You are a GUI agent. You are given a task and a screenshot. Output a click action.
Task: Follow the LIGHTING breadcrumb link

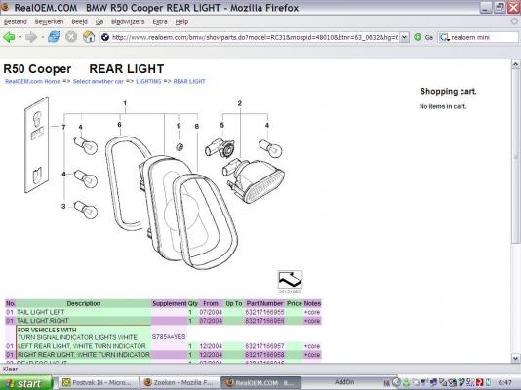pos(148,81)
